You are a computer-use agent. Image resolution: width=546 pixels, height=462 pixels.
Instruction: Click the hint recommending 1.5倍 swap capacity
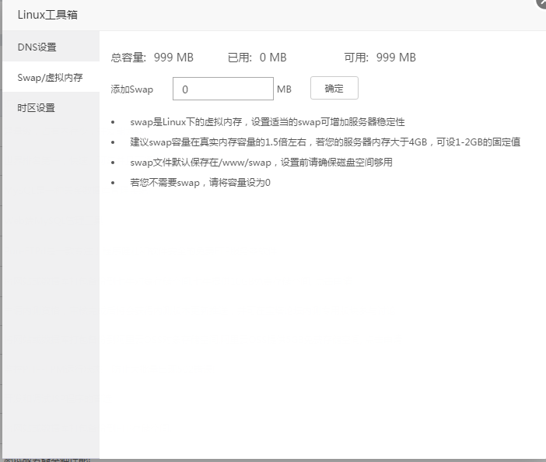coord(325,142)
